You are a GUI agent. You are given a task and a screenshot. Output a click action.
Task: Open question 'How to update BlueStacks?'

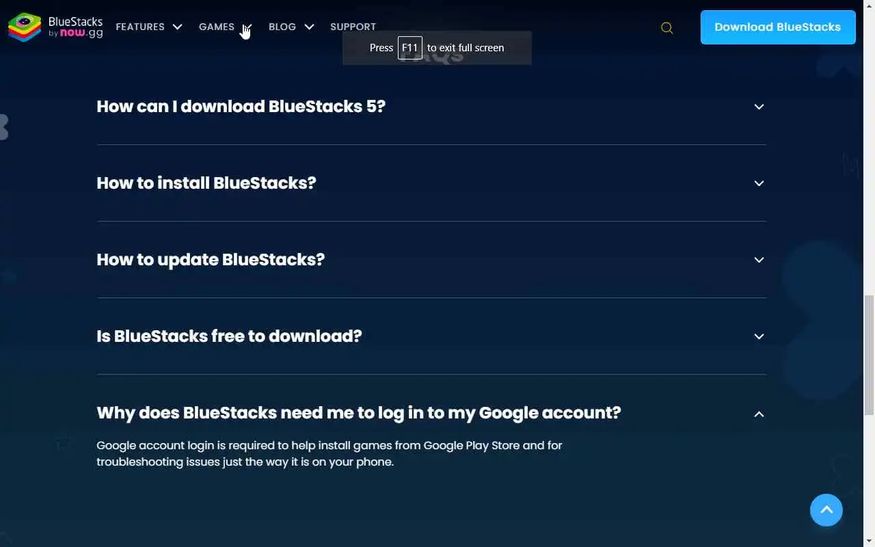(x=211, y=260)
